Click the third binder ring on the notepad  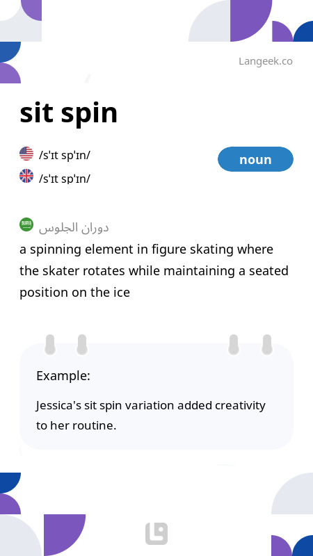[x=234, y=344]
